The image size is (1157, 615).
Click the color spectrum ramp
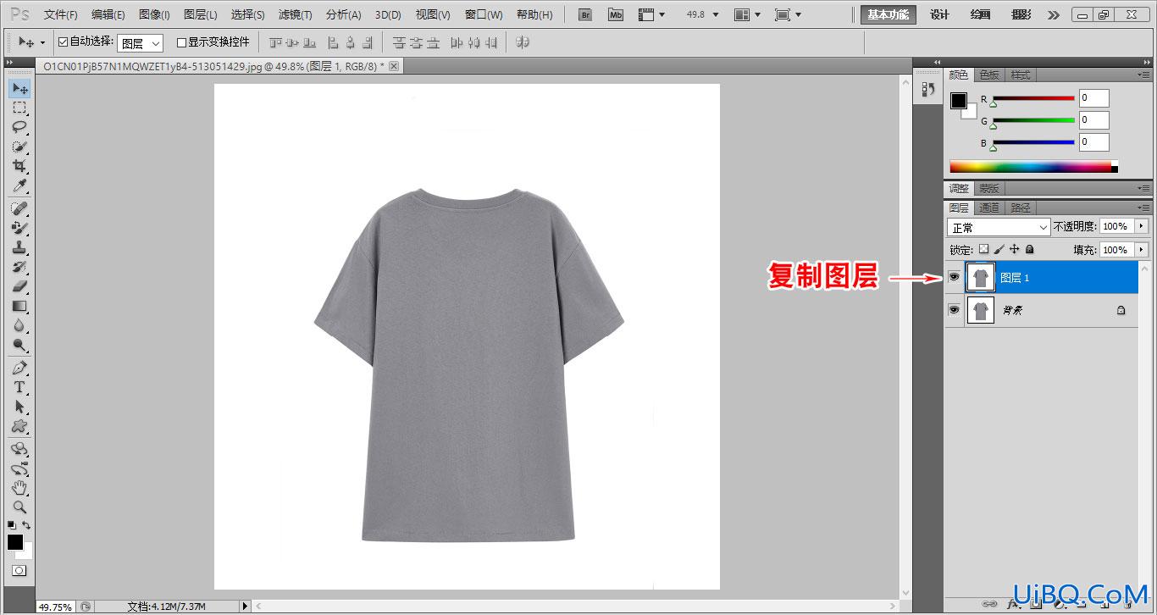coord(1033,167)
